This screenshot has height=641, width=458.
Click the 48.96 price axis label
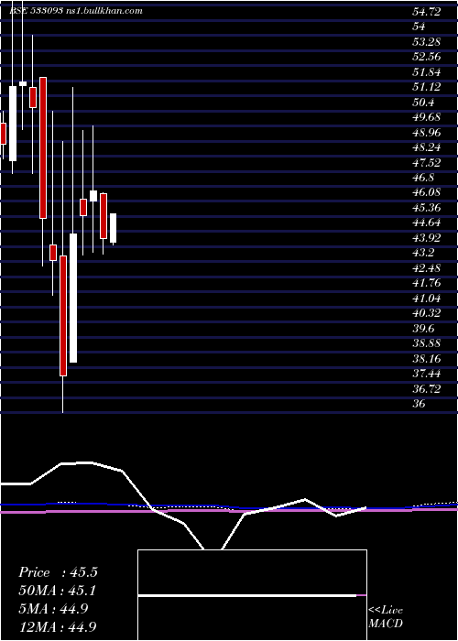(x=427, y=133)
